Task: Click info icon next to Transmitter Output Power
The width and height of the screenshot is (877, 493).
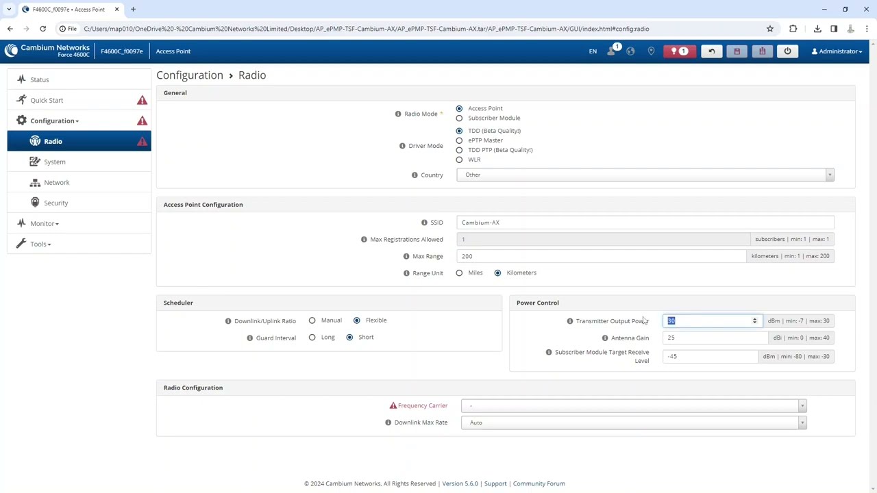Action: coord(570,320)
